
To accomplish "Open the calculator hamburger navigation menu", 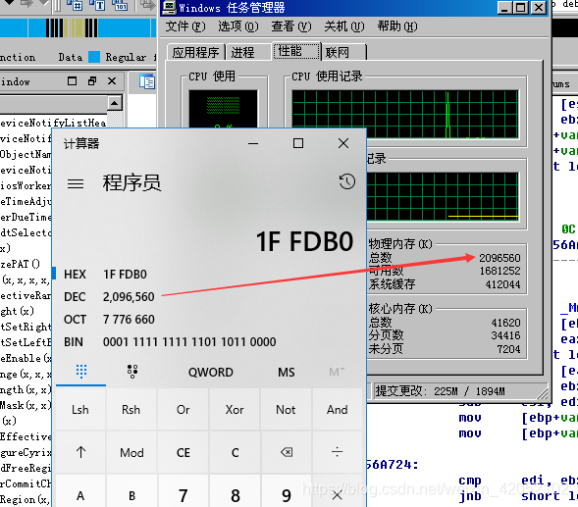I will (x=76, y=183).
